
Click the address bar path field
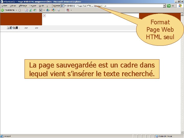[113, 6]
